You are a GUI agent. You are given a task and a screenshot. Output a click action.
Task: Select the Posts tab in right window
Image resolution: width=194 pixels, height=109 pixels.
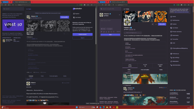[x=129, y=70]
